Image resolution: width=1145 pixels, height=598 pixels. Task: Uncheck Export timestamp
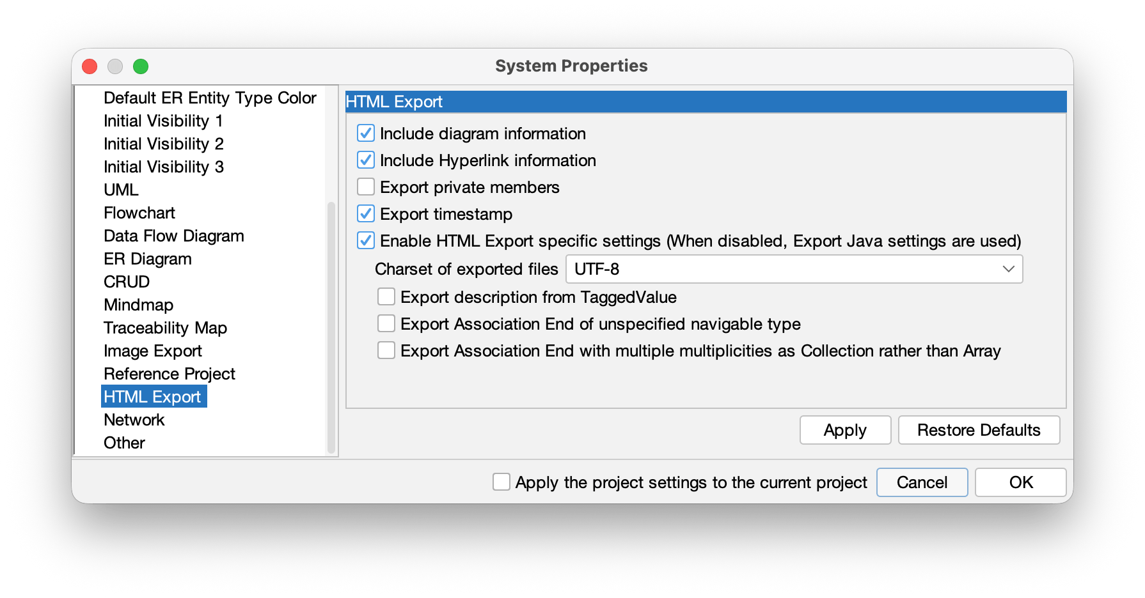coord(365,214)
